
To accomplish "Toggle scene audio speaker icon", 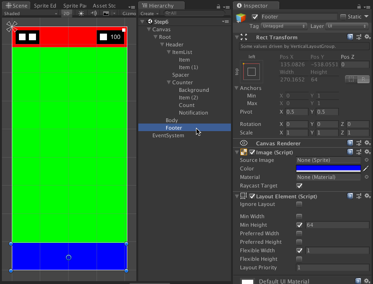I will coord(94,13).
